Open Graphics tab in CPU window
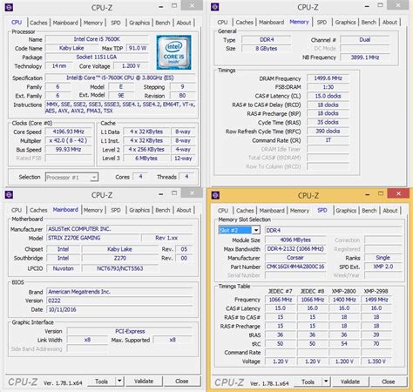413x392 pixels. (139, 23)
